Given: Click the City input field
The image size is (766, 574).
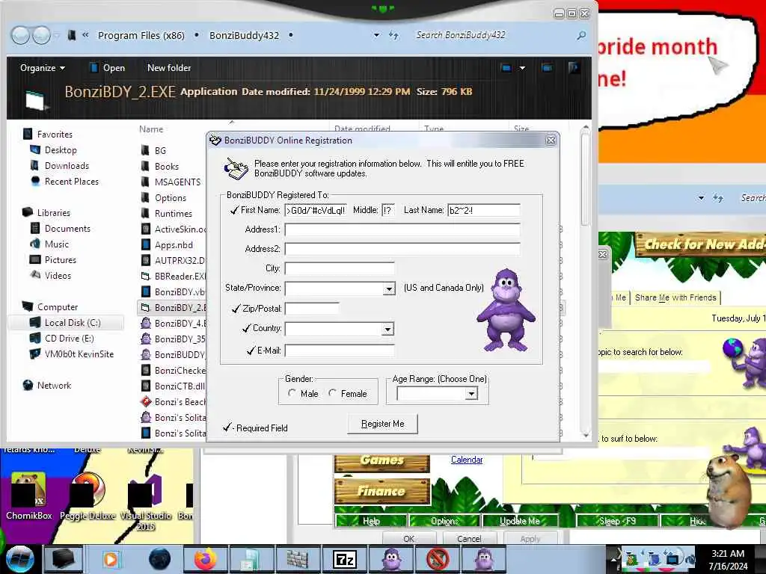Looking at the screenshot, I should click(x=340, y=268).
